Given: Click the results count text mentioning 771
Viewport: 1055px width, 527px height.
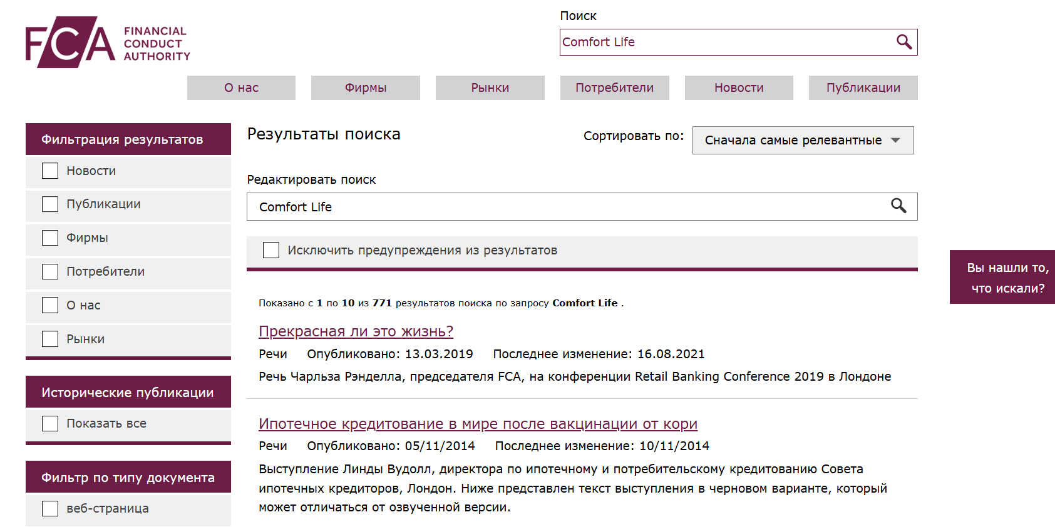Looking at the screenshot, I should (441, 303).
